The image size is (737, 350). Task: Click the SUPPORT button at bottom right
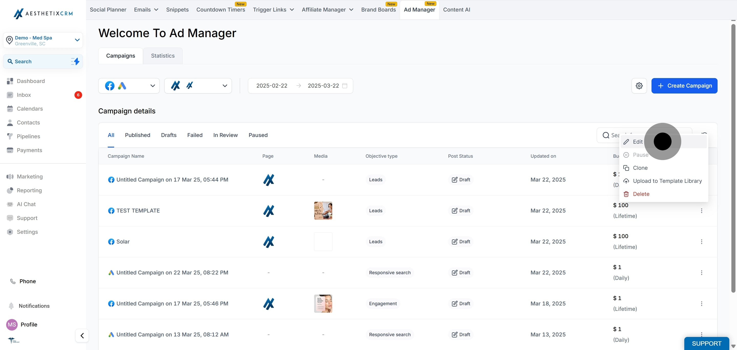click(x=706, y=343)
